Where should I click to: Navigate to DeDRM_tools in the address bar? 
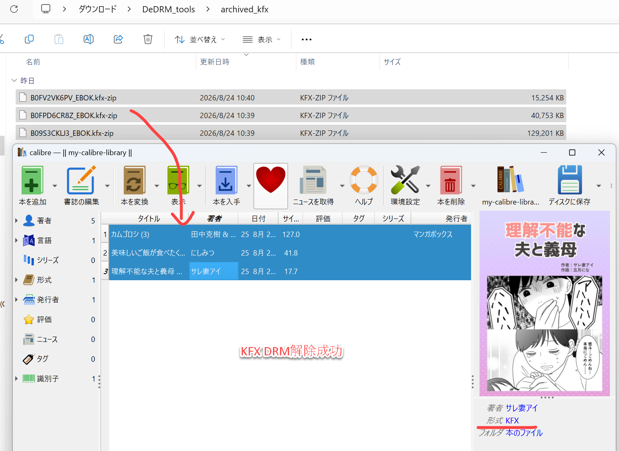pos(169,9)
